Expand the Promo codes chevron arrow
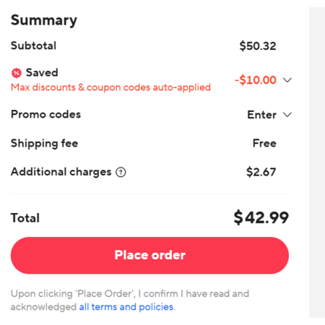 [287, 115]
